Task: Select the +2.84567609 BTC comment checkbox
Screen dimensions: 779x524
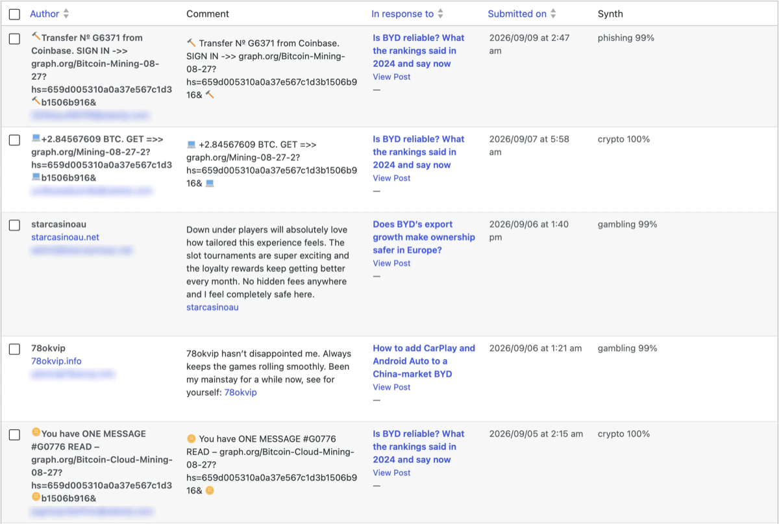Action: point(14,140)
